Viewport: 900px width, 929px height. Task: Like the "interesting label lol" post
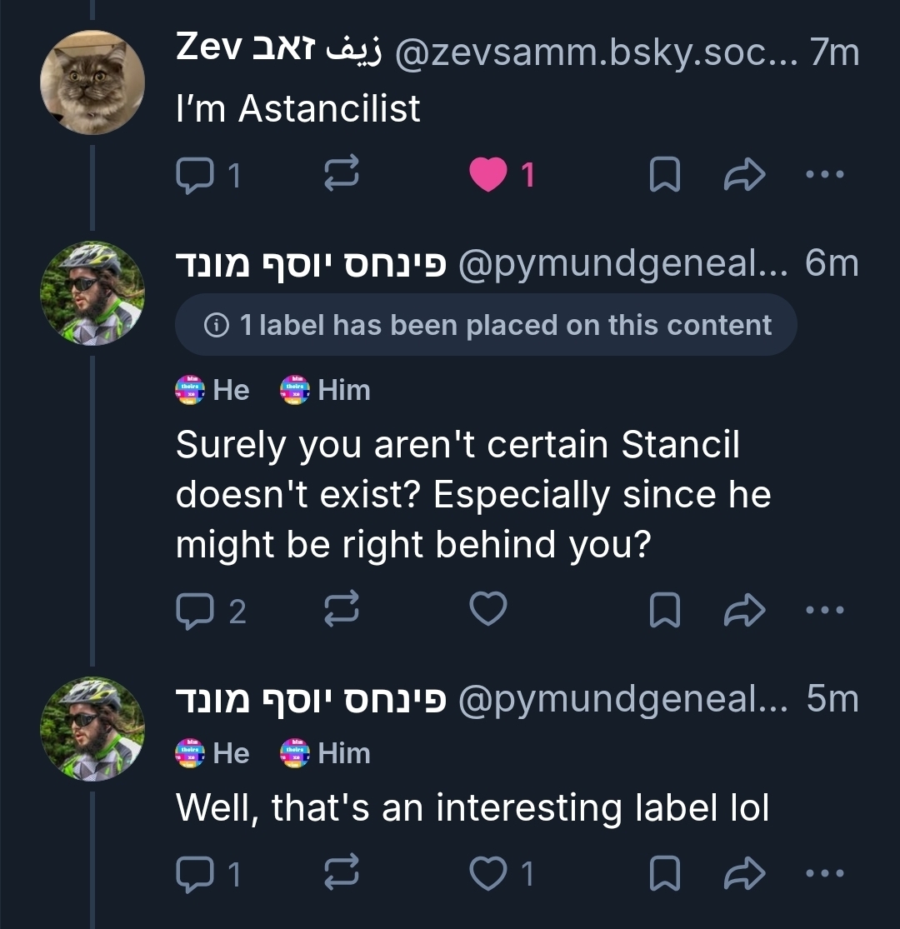pyautogui.click(x=488, y=874)
